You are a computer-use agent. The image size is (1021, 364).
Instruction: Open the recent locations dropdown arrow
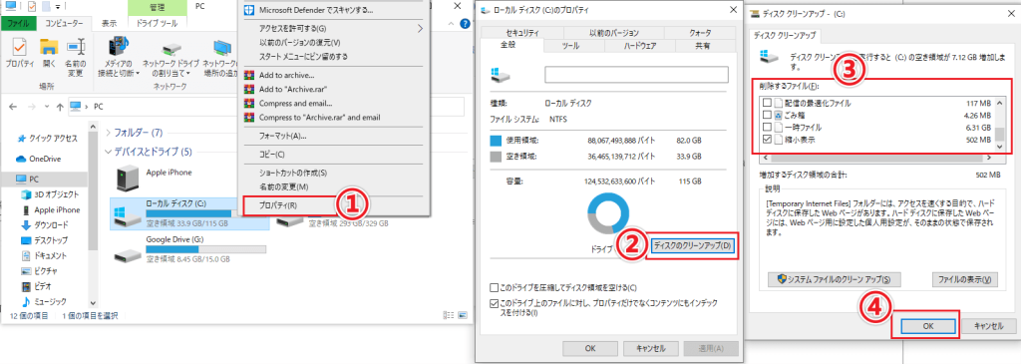[46, 106]
